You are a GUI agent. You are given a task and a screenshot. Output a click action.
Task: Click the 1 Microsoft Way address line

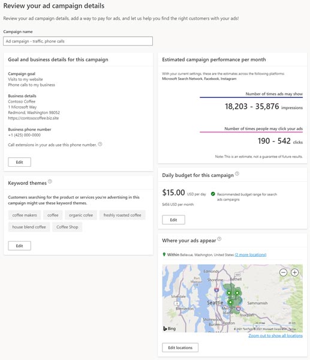click(22, 107)
